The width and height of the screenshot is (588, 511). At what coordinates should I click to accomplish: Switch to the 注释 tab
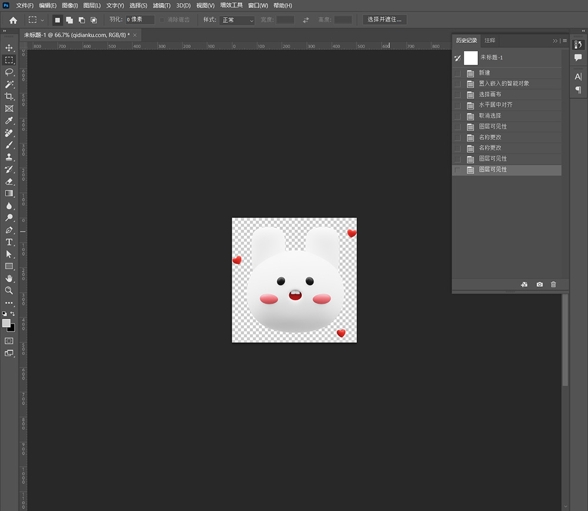[490, 41]
